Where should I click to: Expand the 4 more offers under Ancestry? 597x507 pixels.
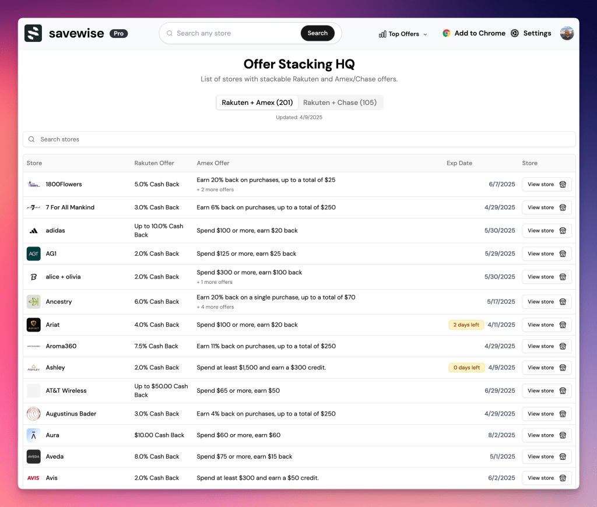214,307
